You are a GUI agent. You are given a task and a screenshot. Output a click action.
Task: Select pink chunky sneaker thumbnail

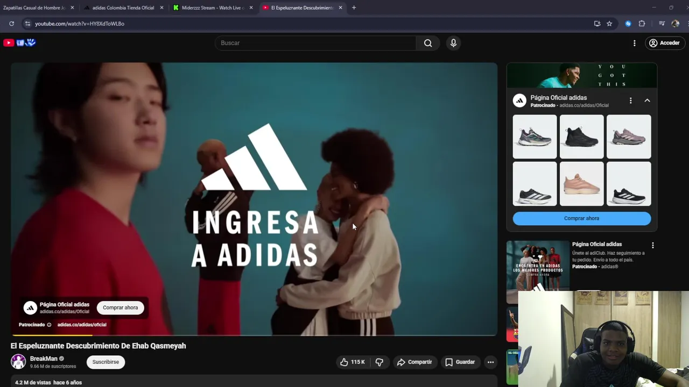coord(581,184)
